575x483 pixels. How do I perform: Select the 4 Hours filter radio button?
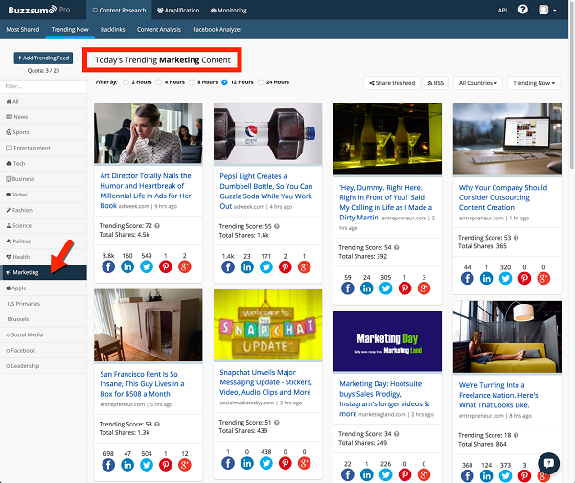coord(158,82)
